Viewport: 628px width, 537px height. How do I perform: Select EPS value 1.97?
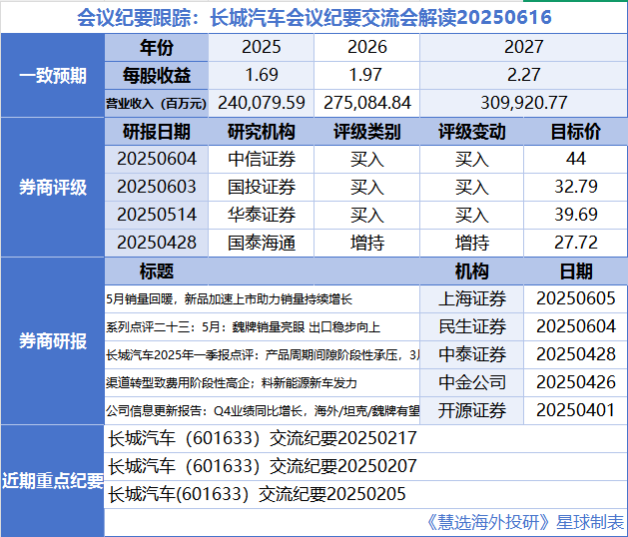click(366, 75)
